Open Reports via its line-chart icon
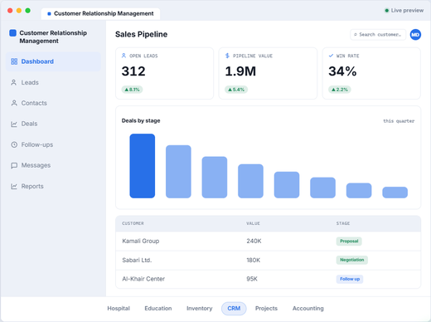Screen dimensions: 431x322 [x=14, y=186]
